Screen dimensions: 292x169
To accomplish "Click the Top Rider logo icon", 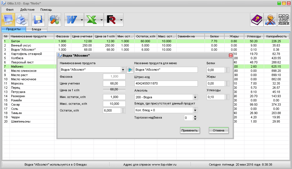I will coord(284,20).
